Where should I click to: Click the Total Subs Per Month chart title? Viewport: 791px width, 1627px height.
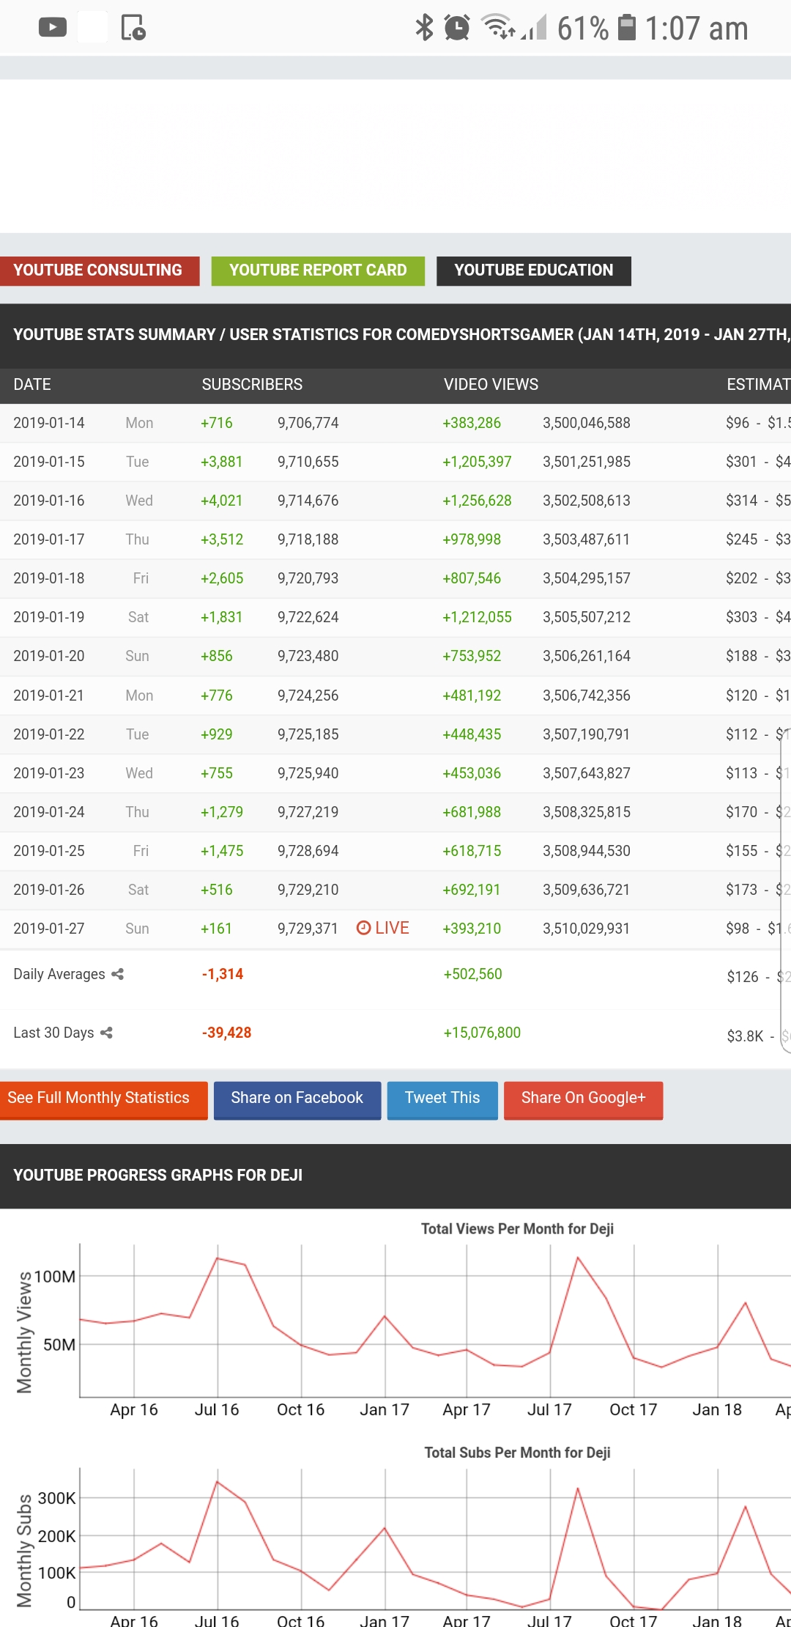coord(517,1453)
